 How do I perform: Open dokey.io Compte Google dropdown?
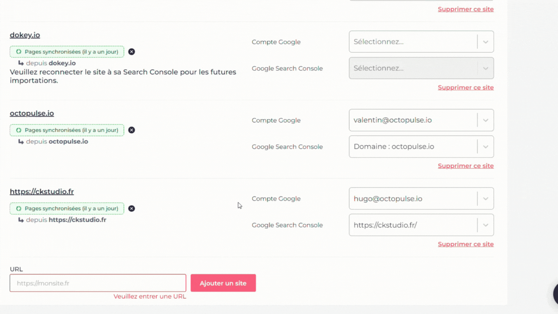pos(421,42)
